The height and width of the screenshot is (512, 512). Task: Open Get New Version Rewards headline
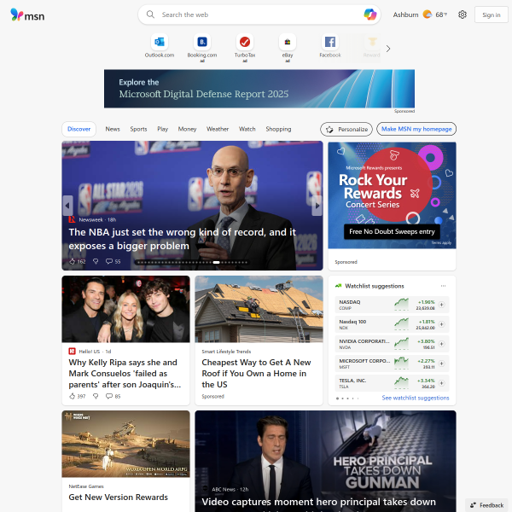coord(119,497)
